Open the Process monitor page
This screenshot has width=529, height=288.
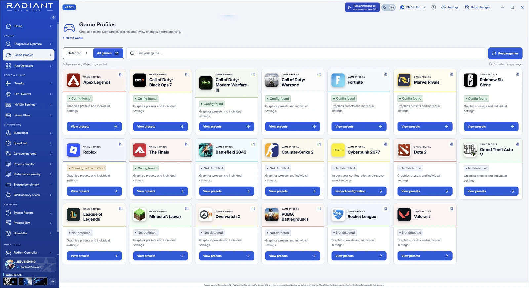tap(28, 164)
